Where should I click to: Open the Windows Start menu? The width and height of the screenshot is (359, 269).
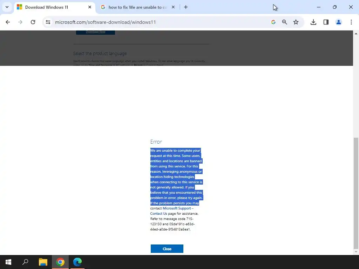[8, 262]
